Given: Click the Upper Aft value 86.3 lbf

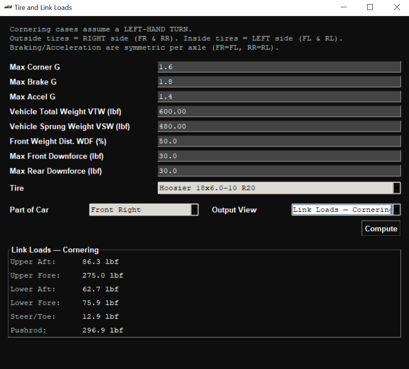Looking at the screenshot, I should pyautogui.click(x=101, y=262).
